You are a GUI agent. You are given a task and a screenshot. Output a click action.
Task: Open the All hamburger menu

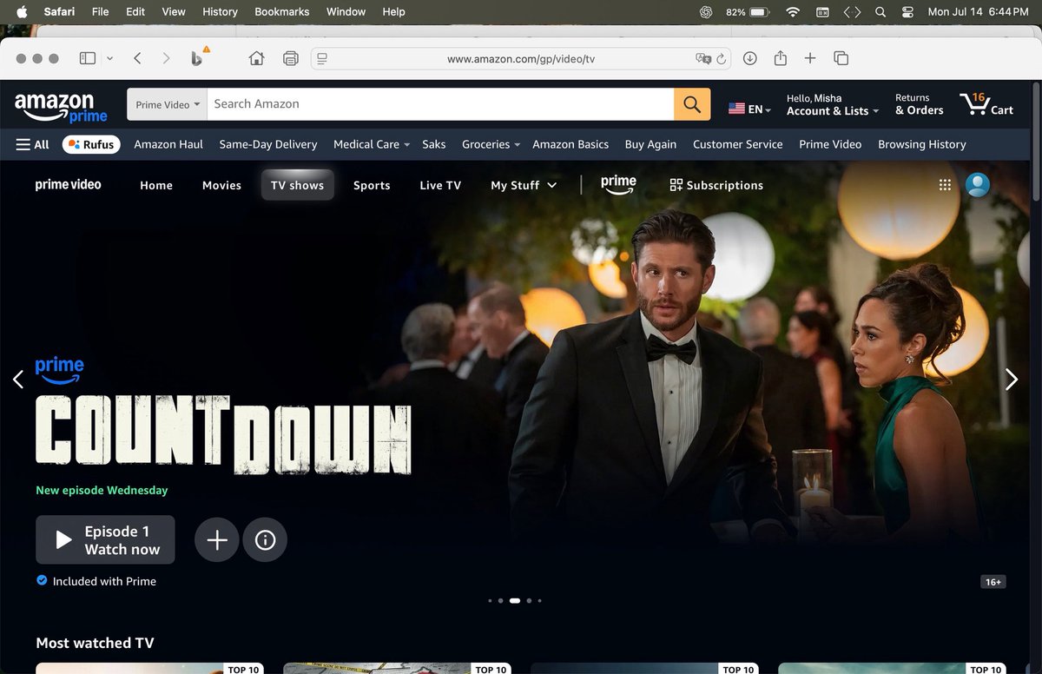[32, 144]
